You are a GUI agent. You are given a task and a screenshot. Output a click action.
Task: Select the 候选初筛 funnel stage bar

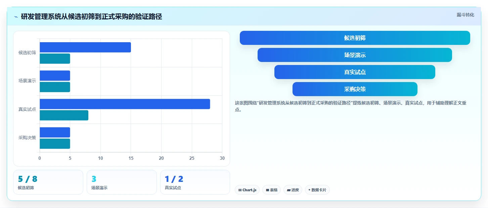coord(355,38)
